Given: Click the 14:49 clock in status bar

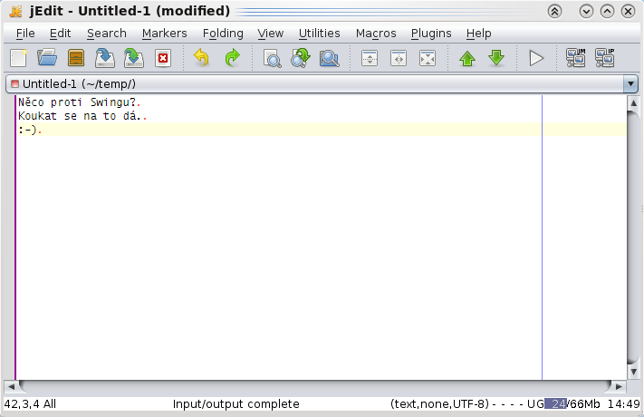Looking at the screenshot, I should click(623, 403).
